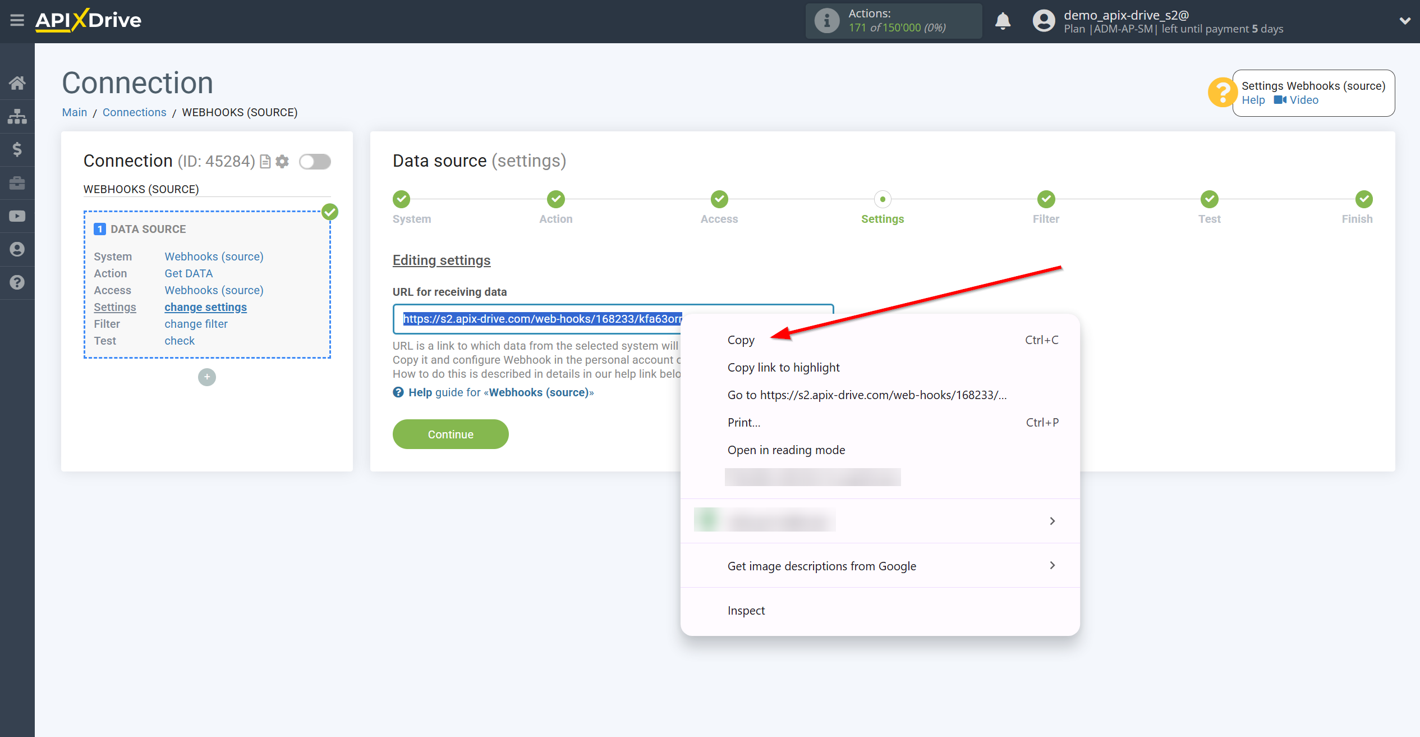This screenshot has width=1420, height=737.
Task: Open the YouTube video sidebar icon
Action: (17, 216)
